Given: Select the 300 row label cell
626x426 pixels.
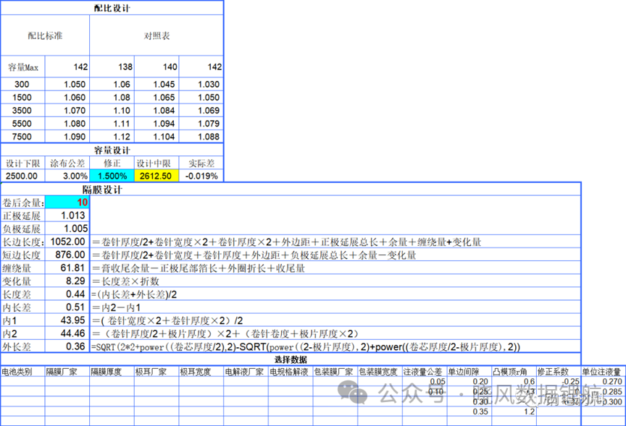Looking at the screenshot, I should pos(23,84).
